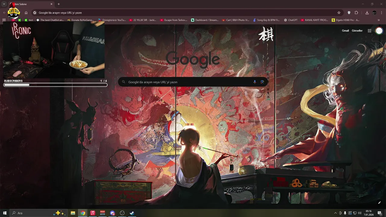The height and width of the screenshot is (217, 386).
Task: Open the music app in taskbar
Action: 93,213
